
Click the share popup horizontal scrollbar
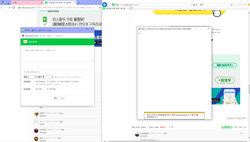point(56,106)
